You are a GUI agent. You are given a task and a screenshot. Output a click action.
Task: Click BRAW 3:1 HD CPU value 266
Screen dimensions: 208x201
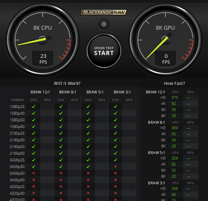175,189
